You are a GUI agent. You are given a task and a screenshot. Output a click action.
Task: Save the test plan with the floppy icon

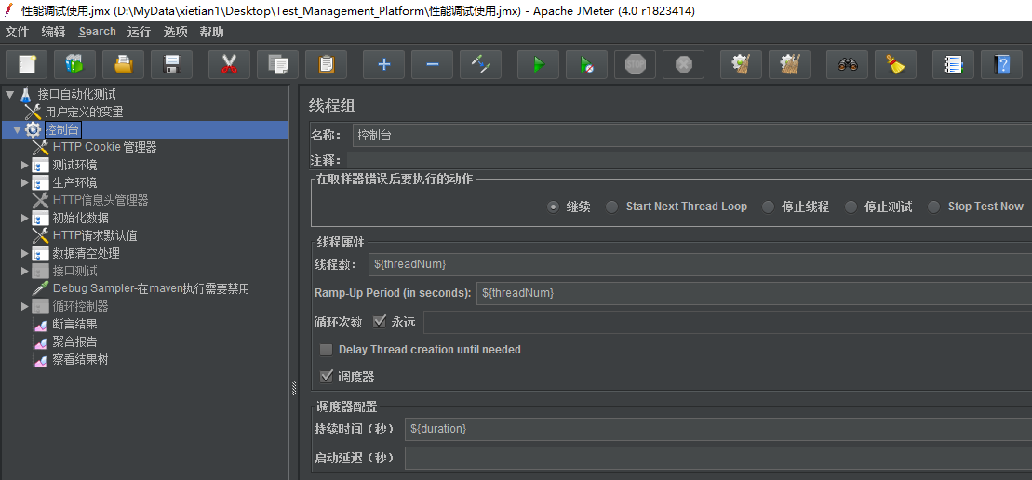point(172,64)
